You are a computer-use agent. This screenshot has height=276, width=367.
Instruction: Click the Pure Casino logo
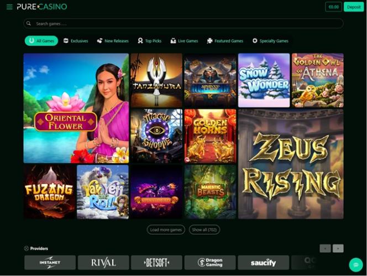[x=41, y=7]
